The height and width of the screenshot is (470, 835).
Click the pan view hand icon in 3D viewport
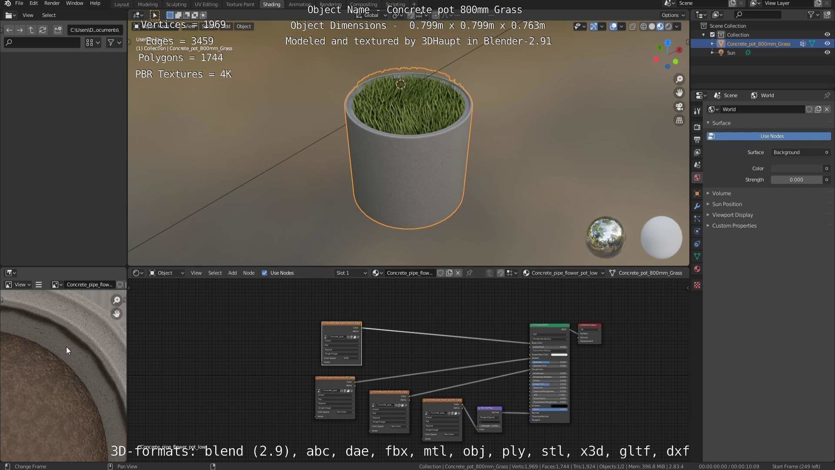pos(679,93)
